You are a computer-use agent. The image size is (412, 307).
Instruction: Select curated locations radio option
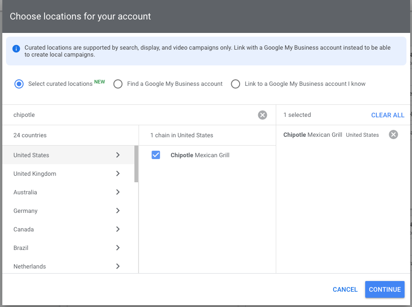19,84
